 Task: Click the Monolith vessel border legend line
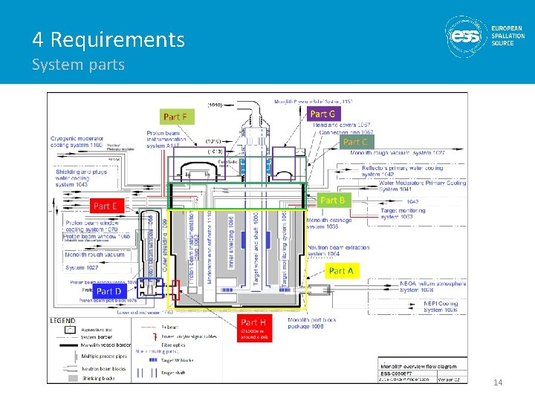[68, 345]
